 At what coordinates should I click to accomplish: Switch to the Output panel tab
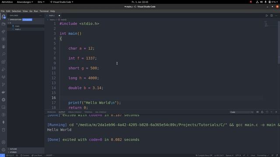(x=62, y=112)
